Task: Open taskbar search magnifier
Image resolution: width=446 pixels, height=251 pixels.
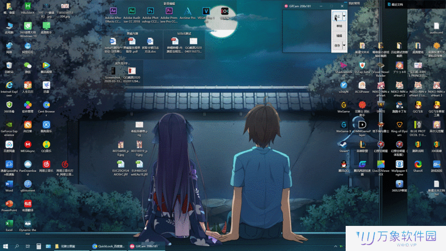Action: (17, 246)
